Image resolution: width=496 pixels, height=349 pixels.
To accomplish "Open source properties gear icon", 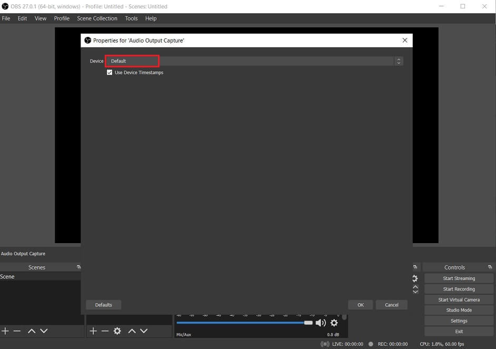I will (117, 331).
